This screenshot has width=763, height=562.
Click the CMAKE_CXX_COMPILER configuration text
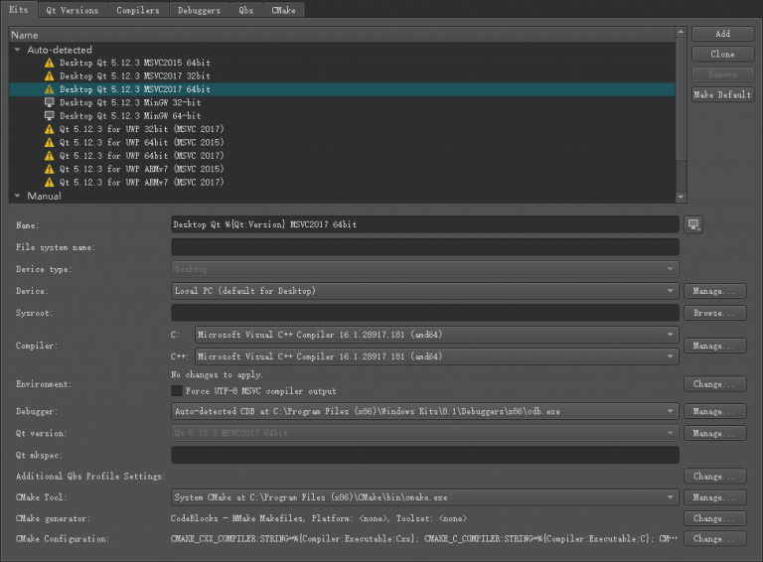(424, 538)
